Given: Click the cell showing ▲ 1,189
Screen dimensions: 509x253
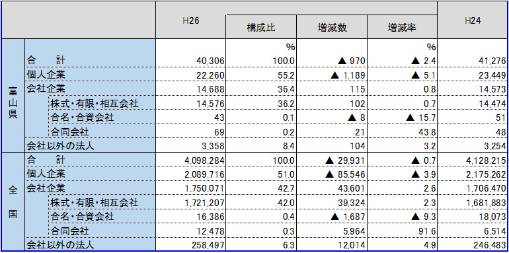Looking at the screenshot, I should coord(332,75).
